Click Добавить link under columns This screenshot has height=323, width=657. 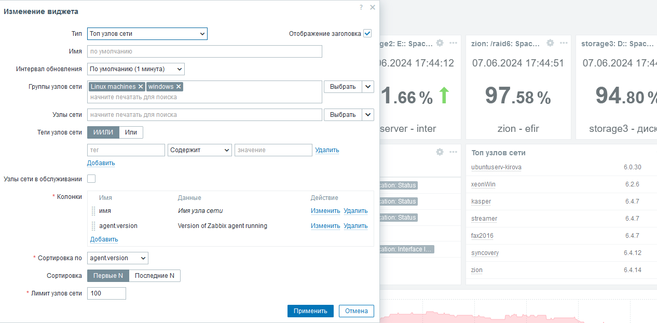pyautogui.click(x=104, y=239)
